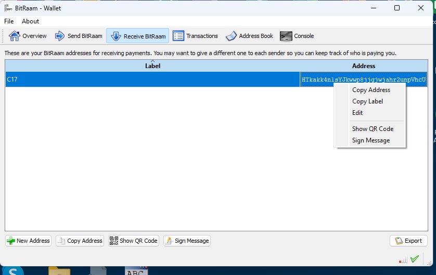Select the HTkakk4n1sYJkwwp8jjgjwjahr2unpVhcU address cell
Viewport: 436px width, 275px height.
click(x=364, y=80)
